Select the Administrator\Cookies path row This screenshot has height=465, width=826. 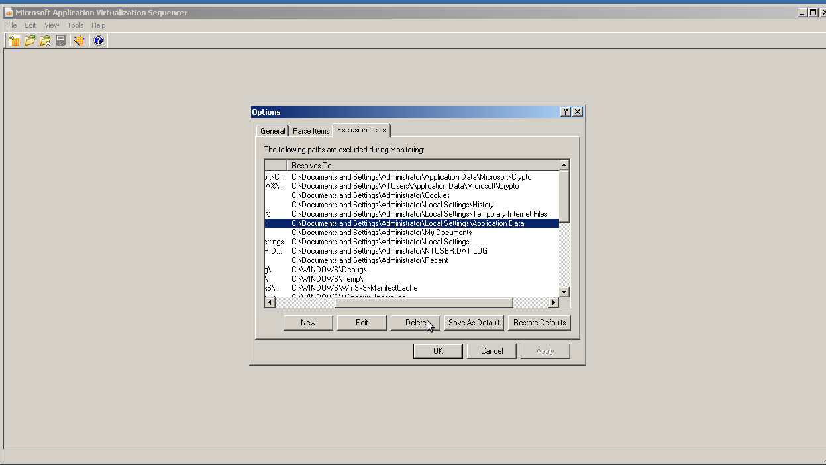click(412, 195)
